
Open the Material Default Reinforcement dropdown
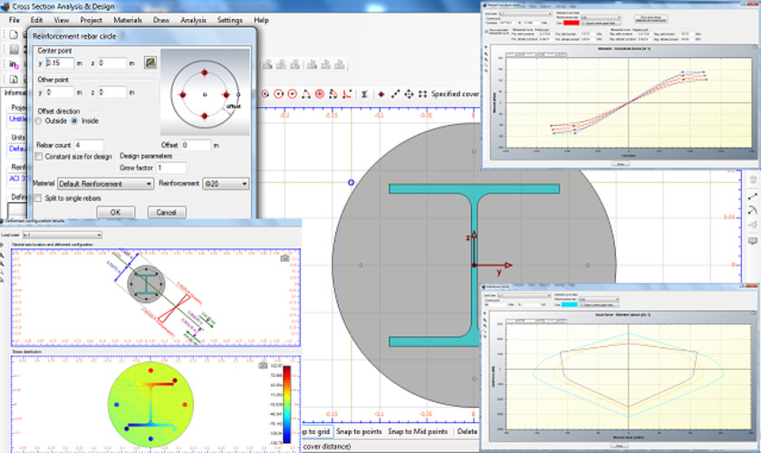point(105,184)
